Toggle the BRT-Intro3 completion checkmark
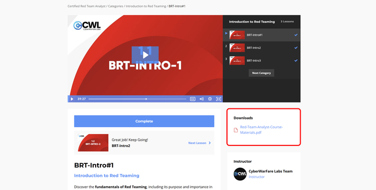 (296, 61)
